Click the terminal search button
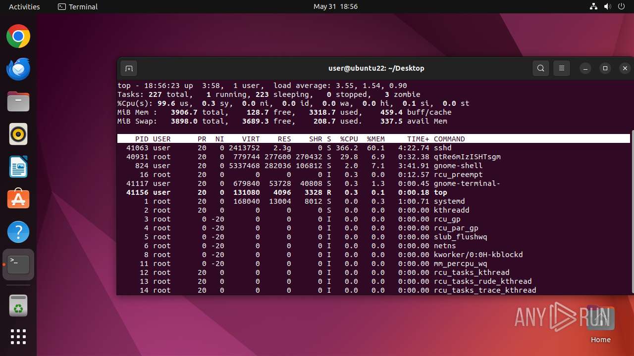 pyautogui.click(x=541, y=68)
